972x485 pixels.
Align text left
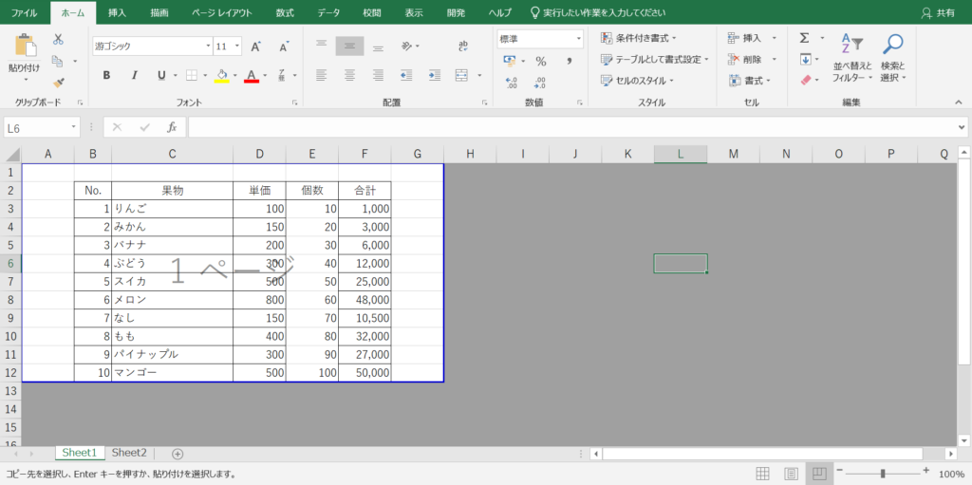[321, 75]
